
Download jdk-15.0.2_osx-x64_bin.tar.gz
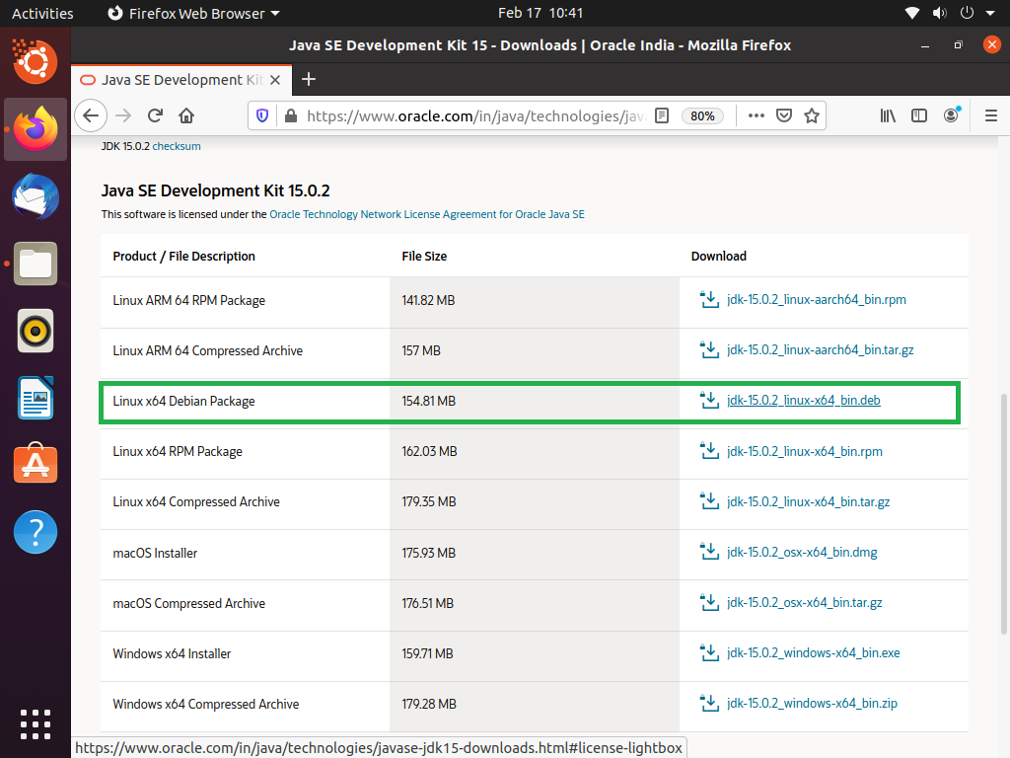(x=805, y=603)
